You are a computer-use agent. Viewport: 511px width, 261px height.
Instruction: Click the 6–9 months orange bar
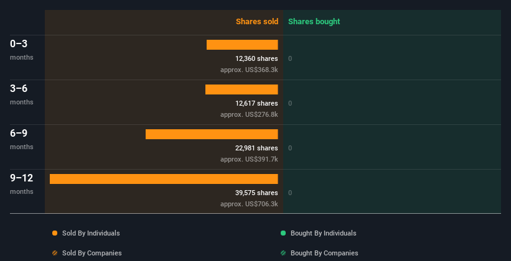[212, 134]
